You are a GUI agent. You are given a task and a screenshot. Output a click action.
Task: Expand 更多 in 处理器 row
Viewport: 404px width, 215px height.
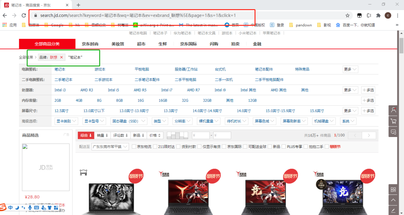tap(351, 90)
